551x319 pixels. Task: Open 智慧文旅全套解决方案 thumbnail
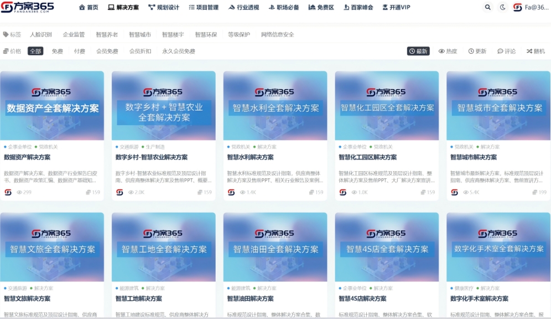tap(52, 247)
